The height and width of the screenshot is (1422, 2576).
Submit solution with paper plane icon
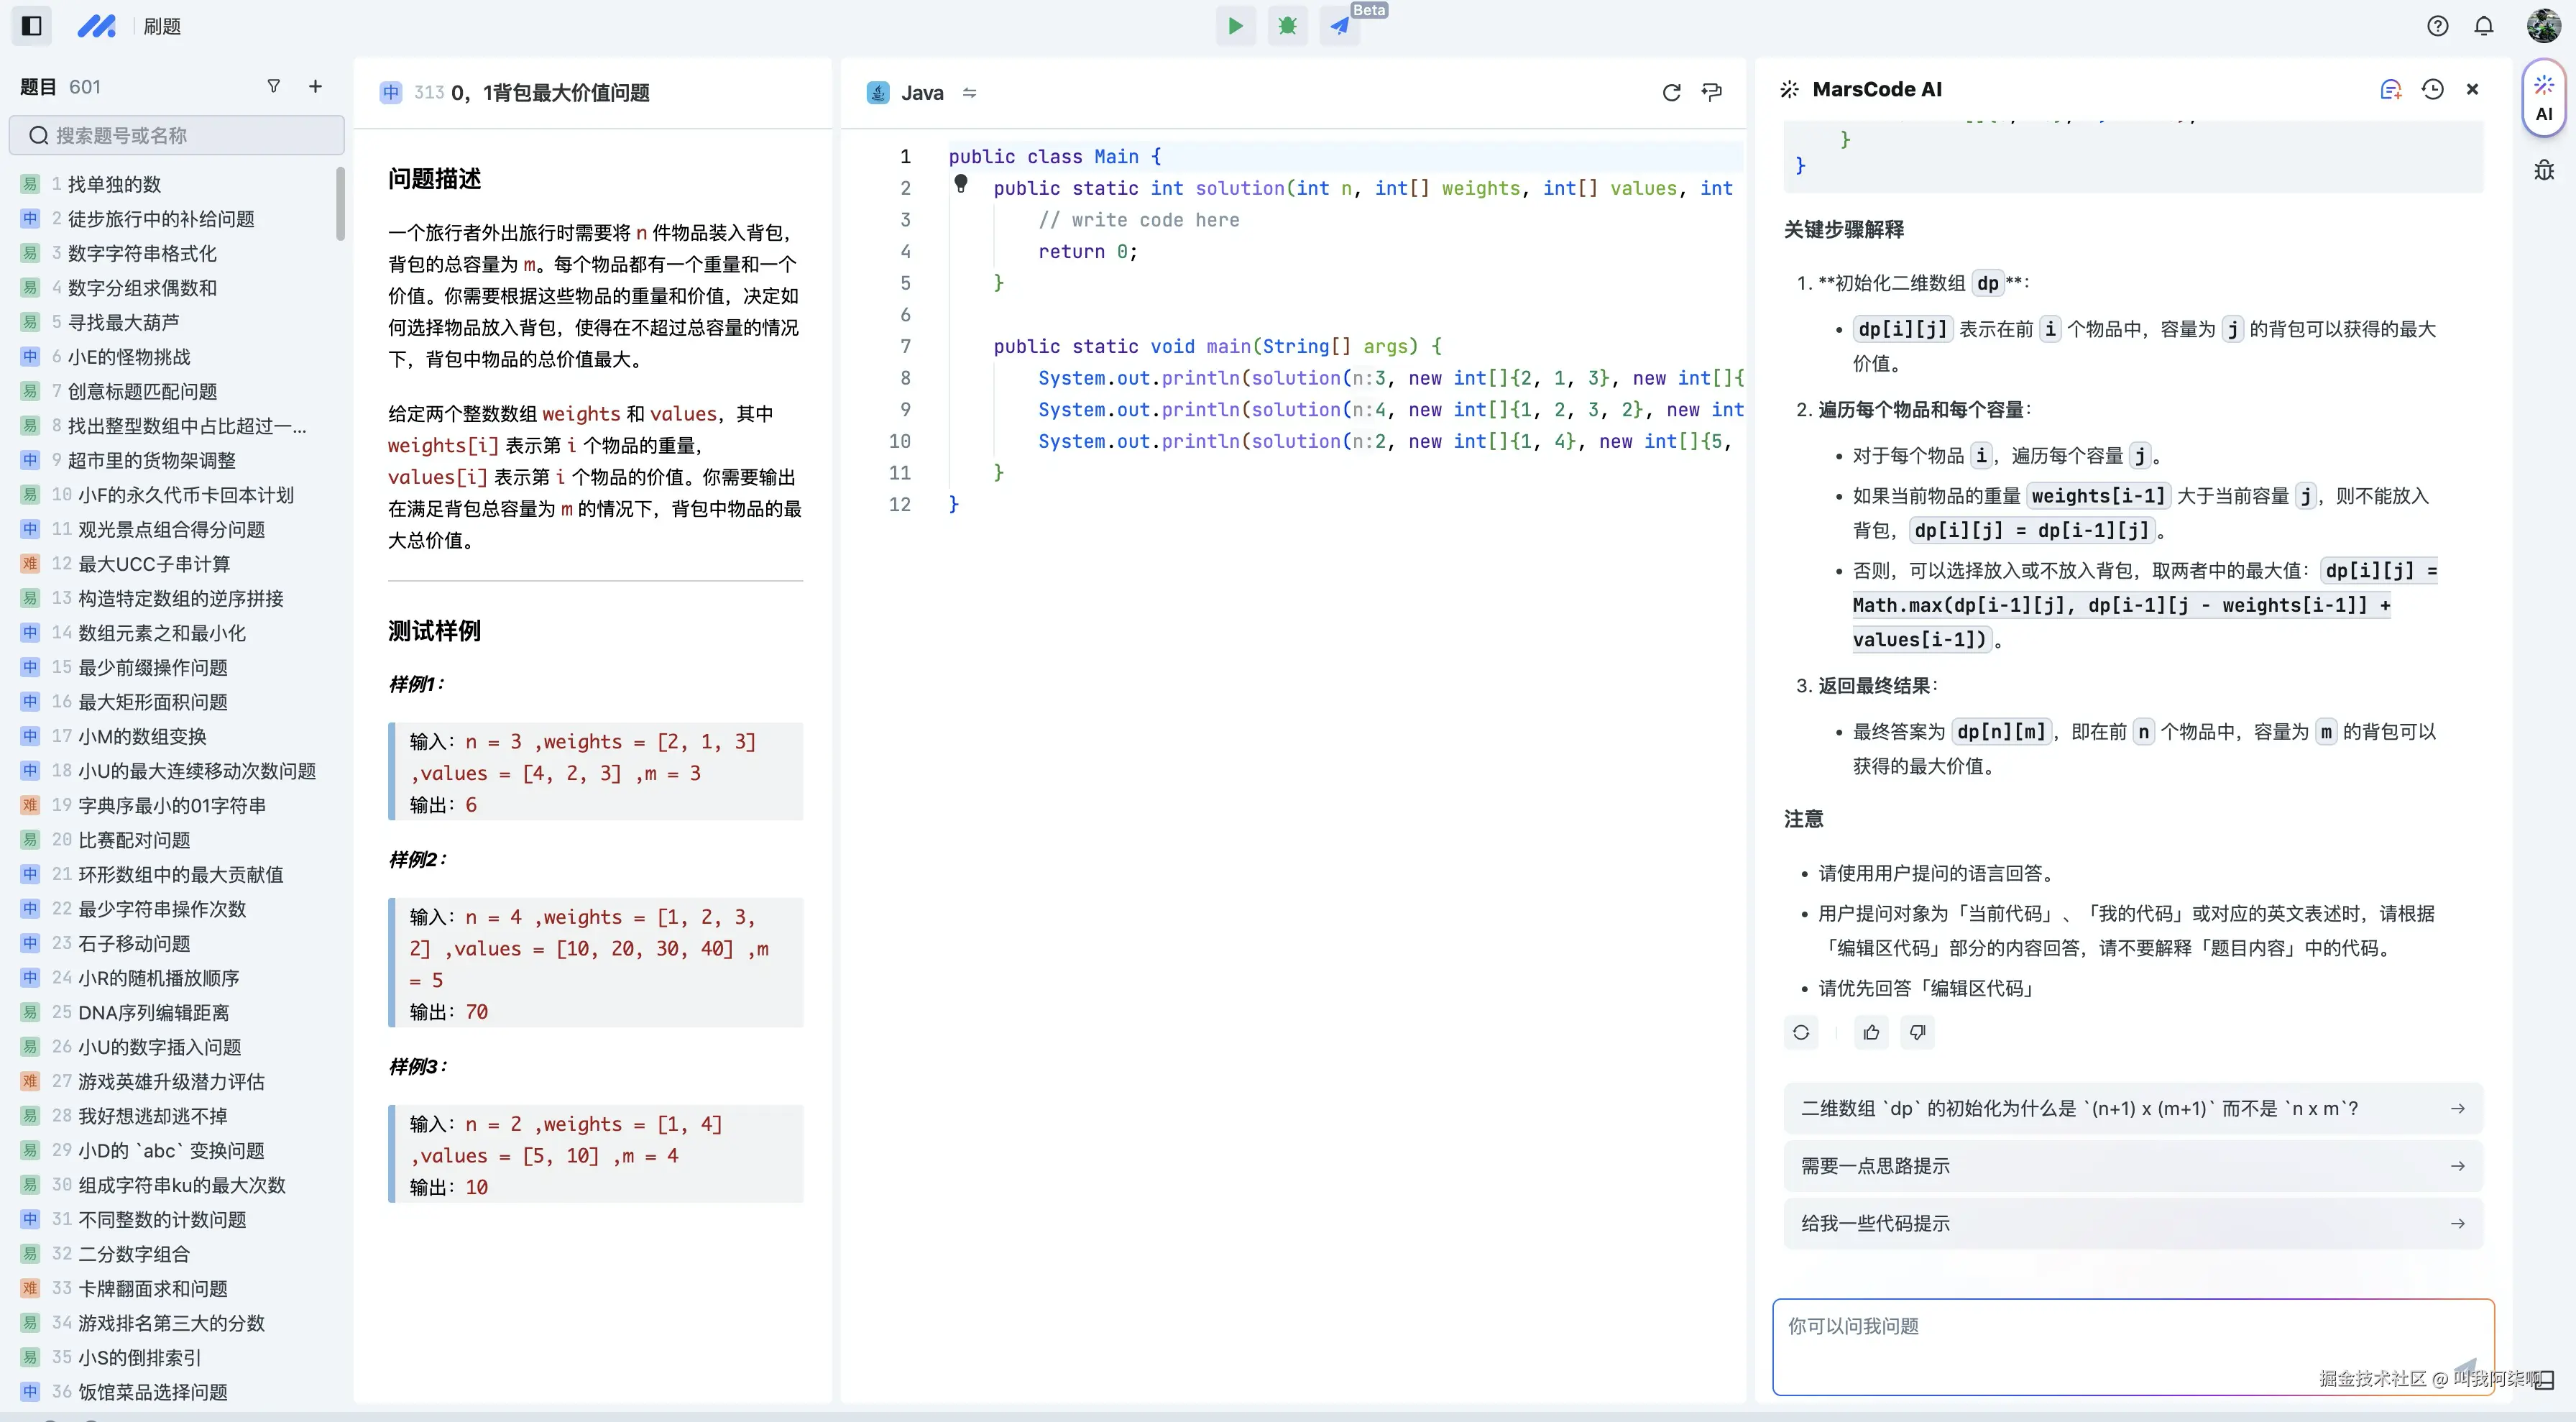click(1339, 26)
